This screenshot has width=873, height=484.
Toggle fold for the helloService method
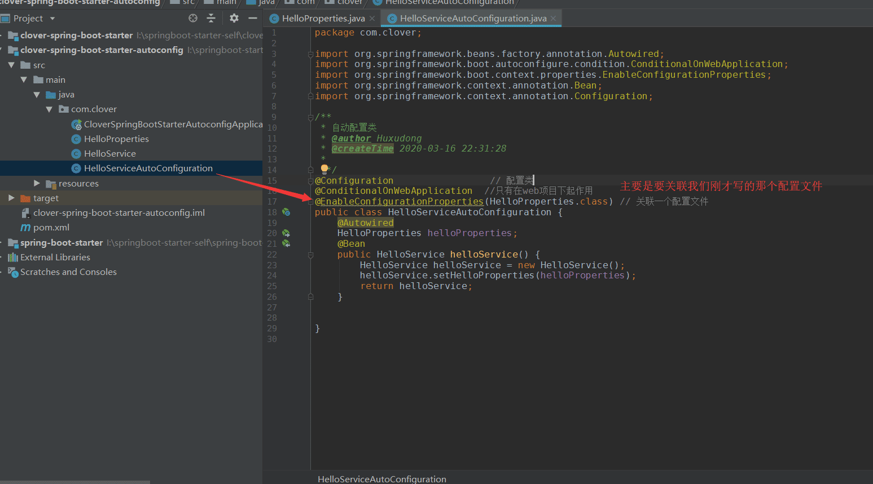(x=310, y=255)
